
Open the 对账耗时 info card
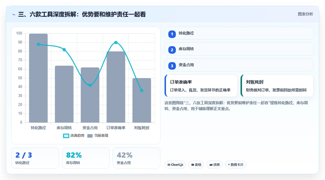click(x=277, y=86)
